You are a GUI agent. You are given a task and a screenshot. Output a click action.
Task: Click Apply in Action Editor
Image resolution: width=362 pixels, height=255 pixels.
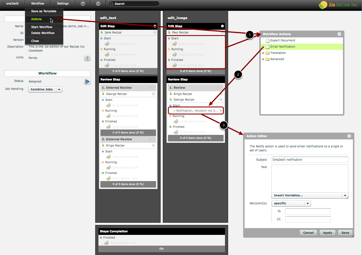click(x=327, y=233)
